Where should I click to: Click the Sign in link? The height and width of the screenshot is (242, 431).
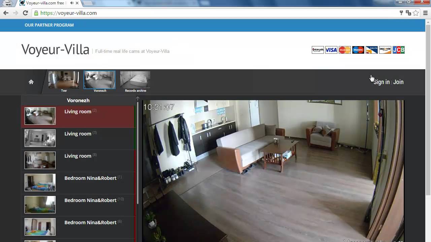[x=382, y=82]
